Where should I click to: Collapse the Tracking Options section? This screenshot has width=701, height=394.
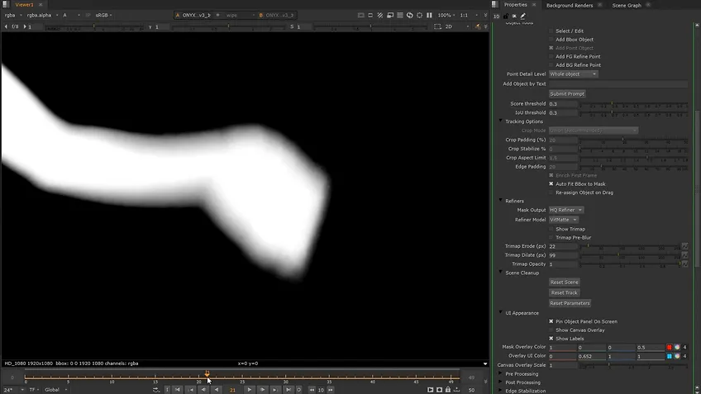pyautogui.click(x=501, y=121)
